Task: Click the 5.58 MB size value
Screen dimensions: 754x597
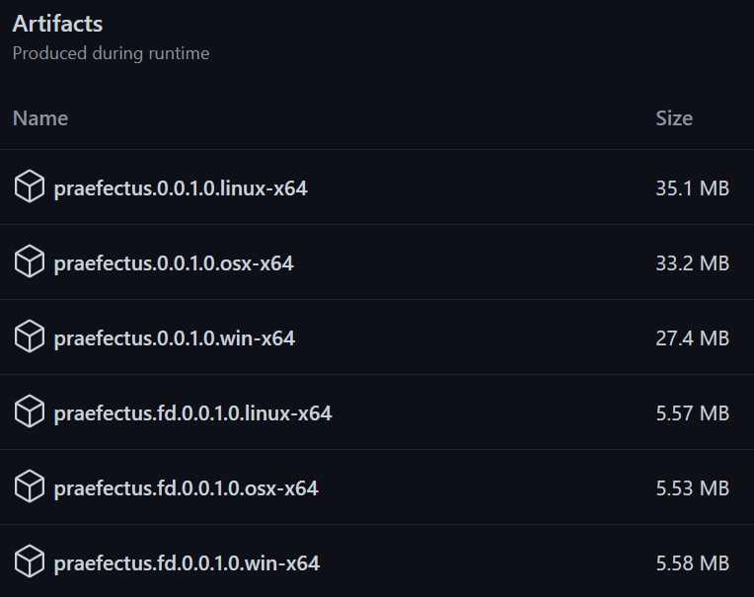Action: point(693,562)
